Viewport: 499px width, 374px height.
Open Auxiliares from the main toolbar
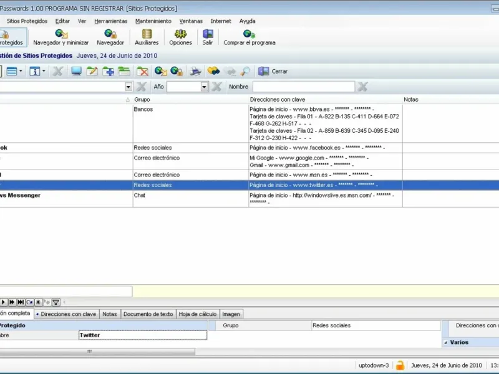[x=147, y=37]
